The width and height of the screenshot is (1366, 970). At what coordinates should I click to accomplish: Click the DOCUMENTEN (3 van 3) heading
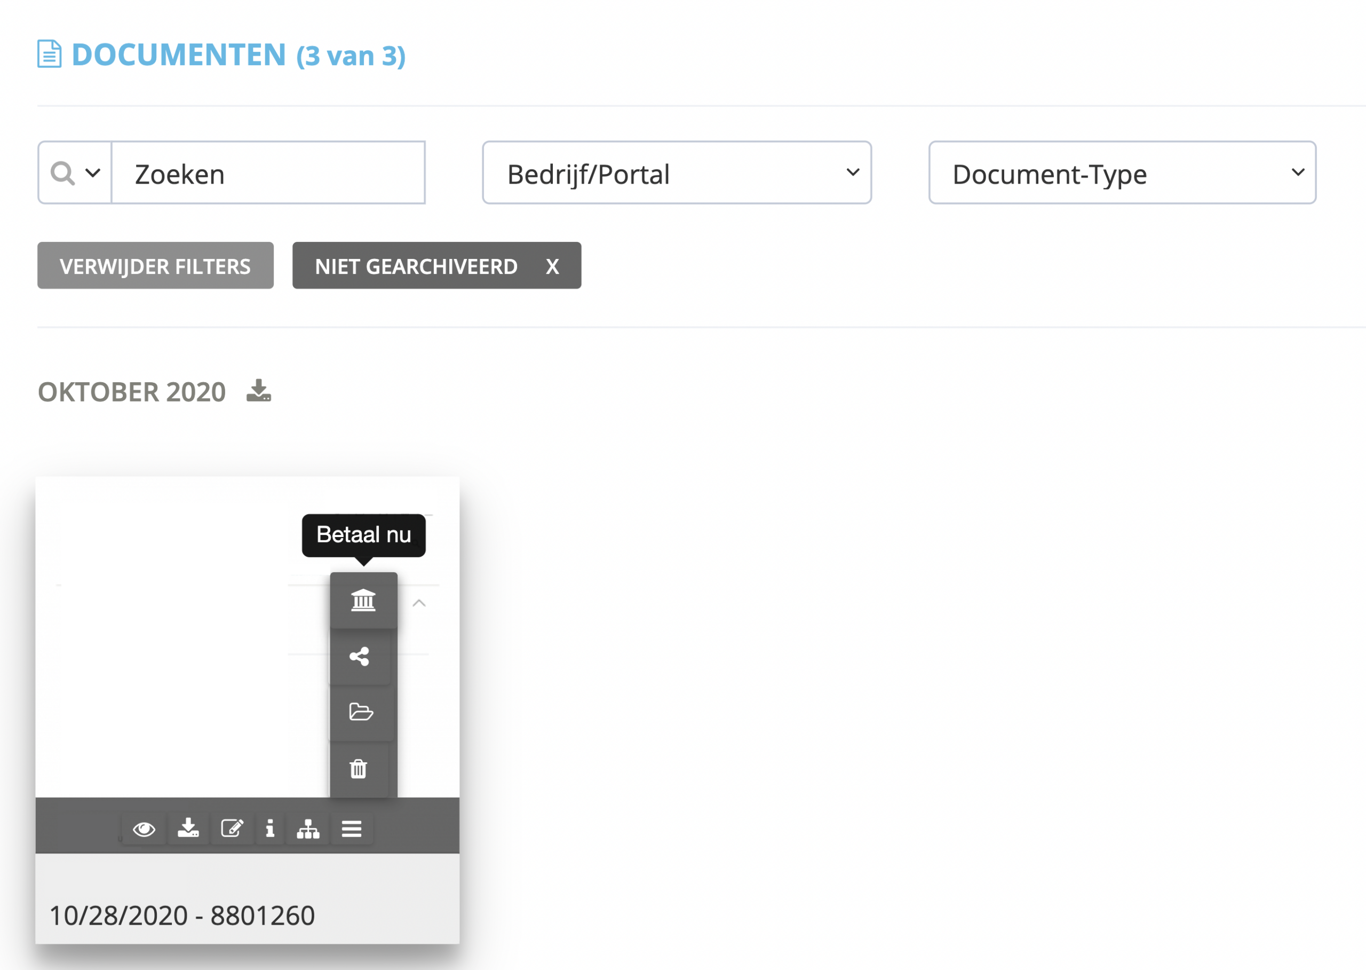(x=239, y=55)
